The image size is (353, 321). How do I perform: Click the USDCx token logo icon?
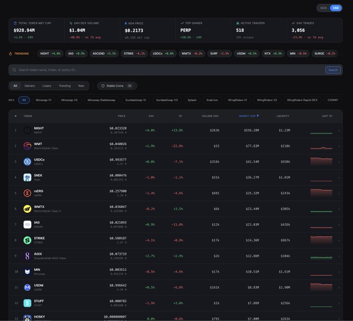pyautogui.click(x=27, y=162)
